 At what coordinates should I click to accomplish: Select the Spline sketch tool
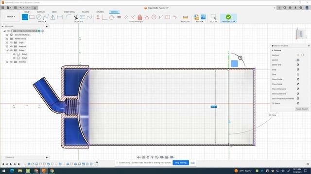(46, 17)
